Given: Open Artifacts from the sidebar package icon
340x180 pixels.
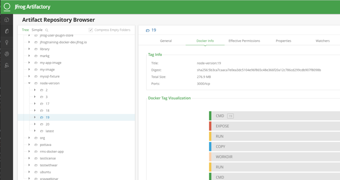Looking at the screenshot, I should click(x=7, y=31).
